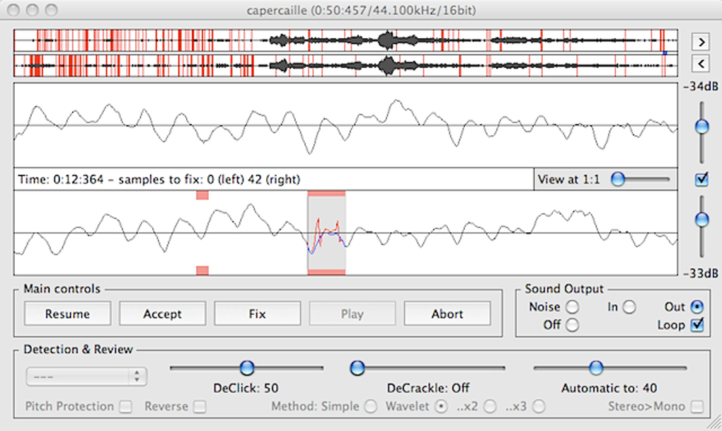The image size is (722, 431).
Task: Click the DeCrackle slider handle
Action: click(x=357, y=368)
